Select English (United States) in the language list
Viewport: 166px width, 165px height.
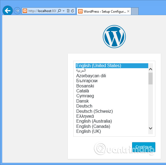click(112, 65)
